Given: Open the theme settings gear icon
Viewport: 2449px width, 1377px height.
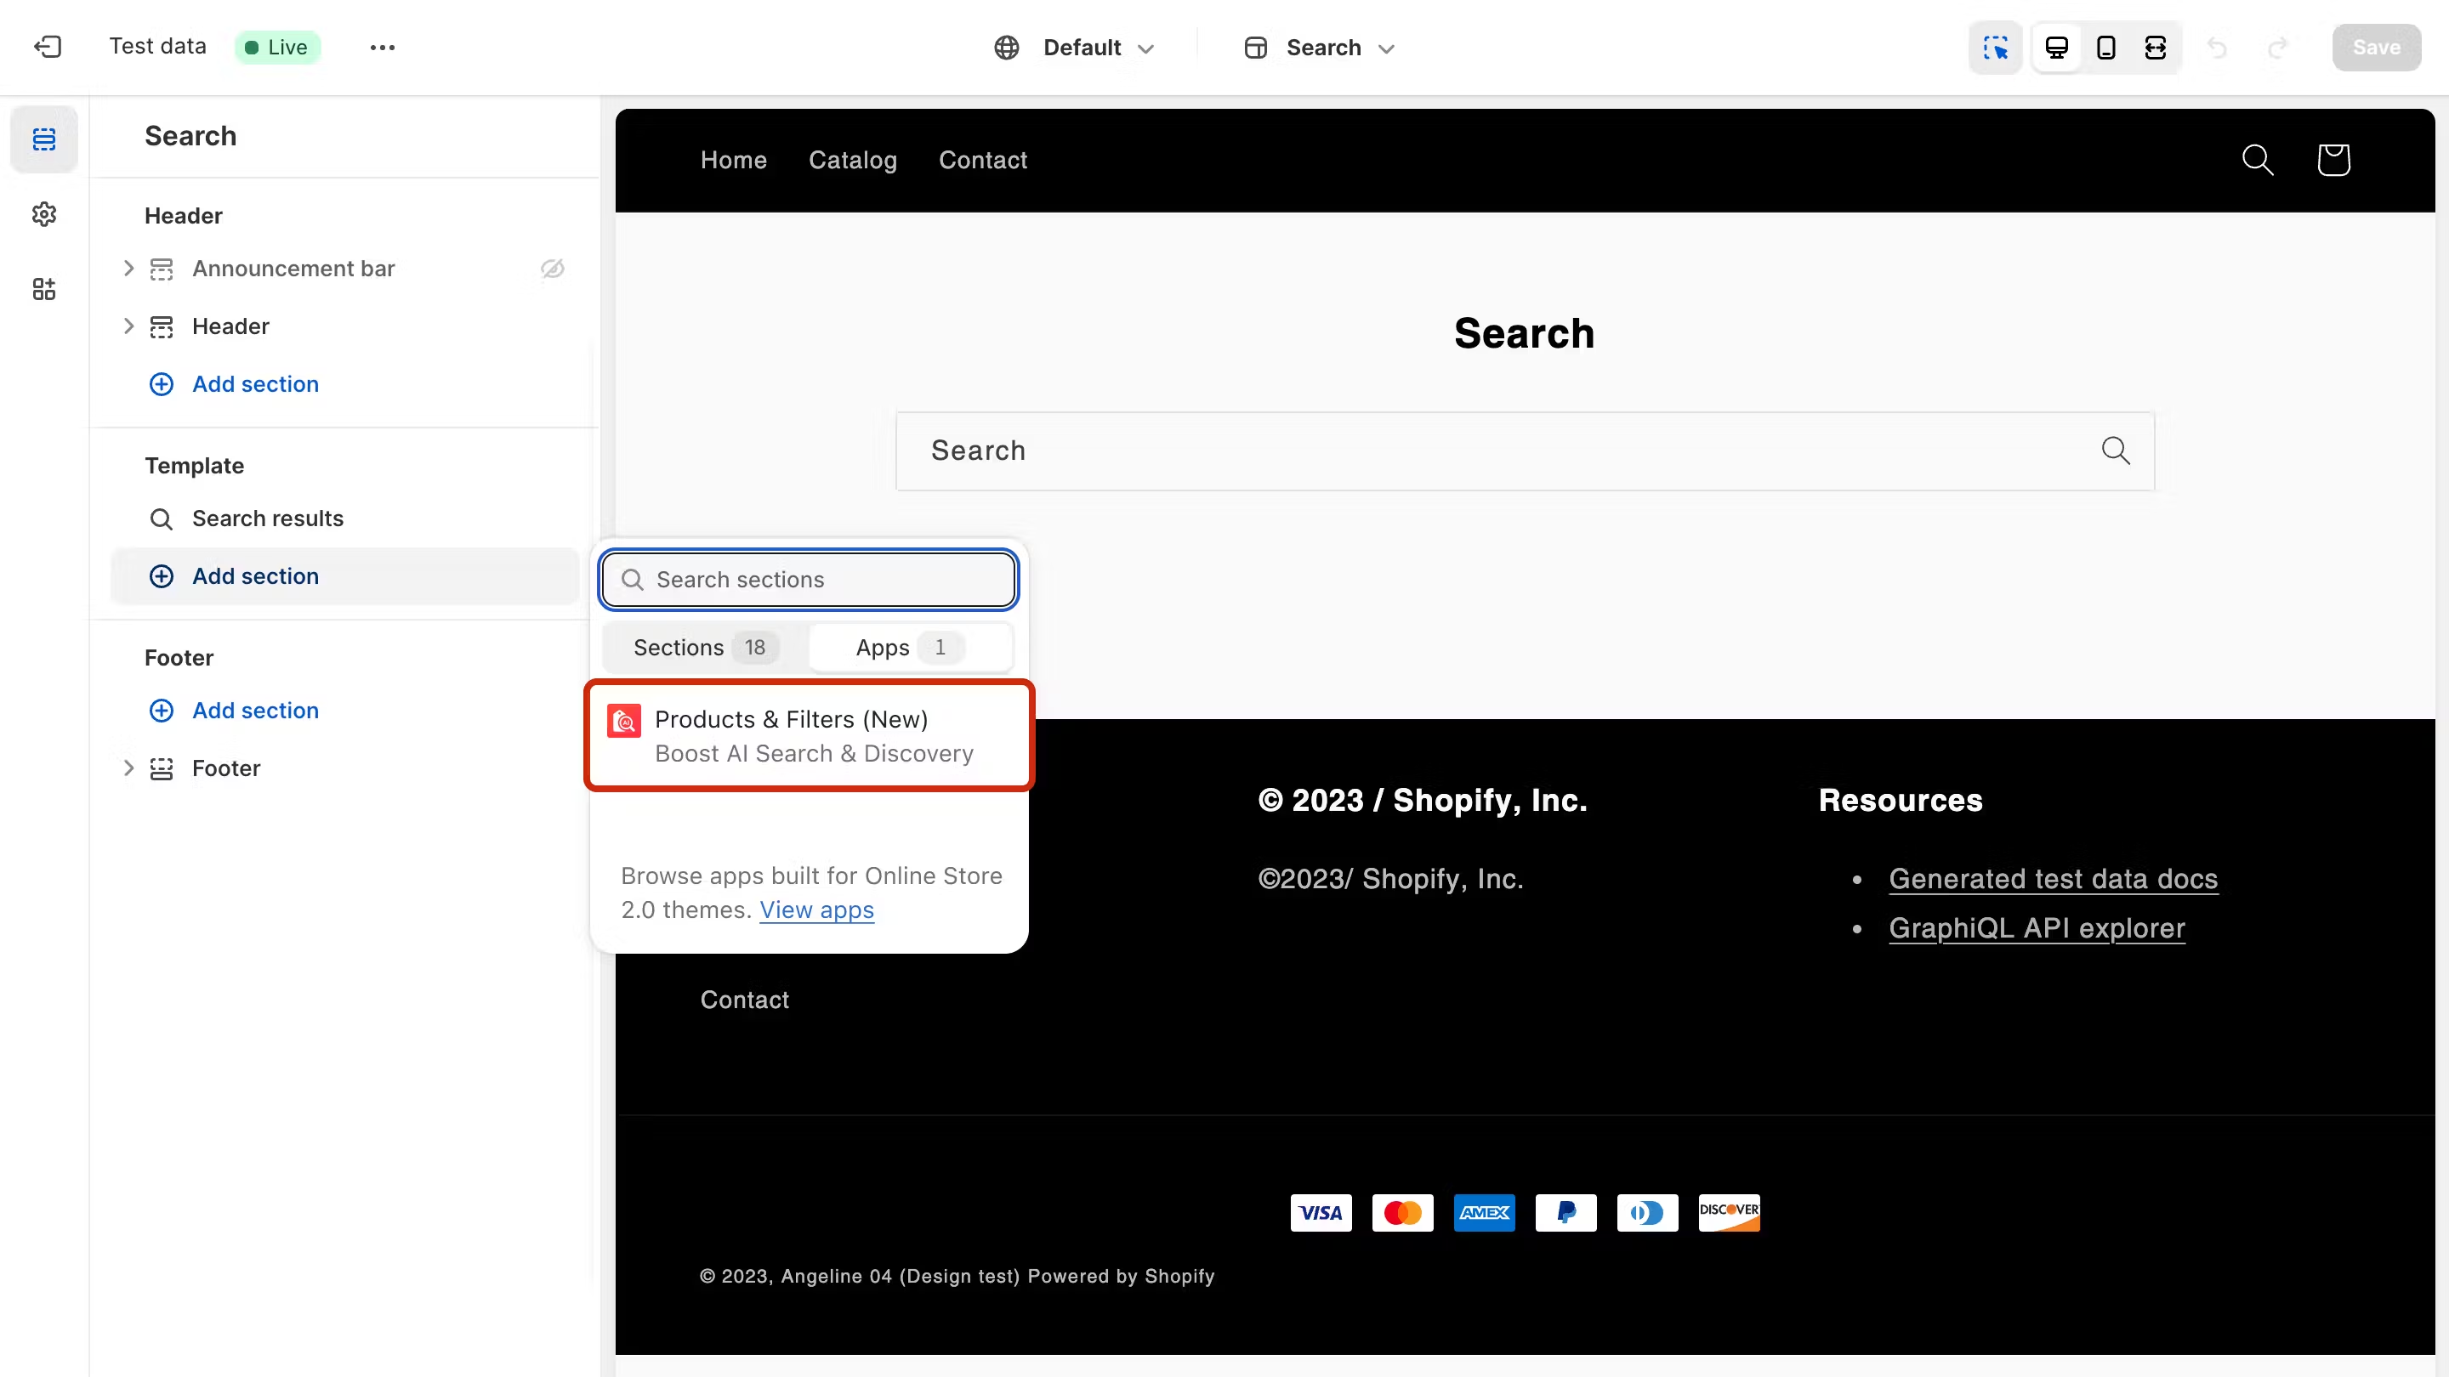Looking at the screenshot, I should pos(43,214).
